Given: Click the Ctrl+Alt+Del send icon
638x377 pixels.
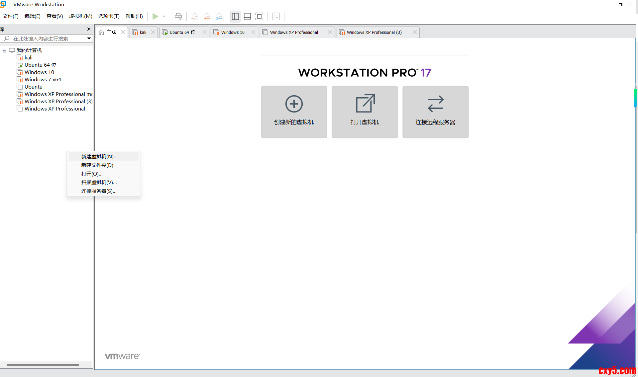Looking at the screenshot, I should click(x=178, y=16).
